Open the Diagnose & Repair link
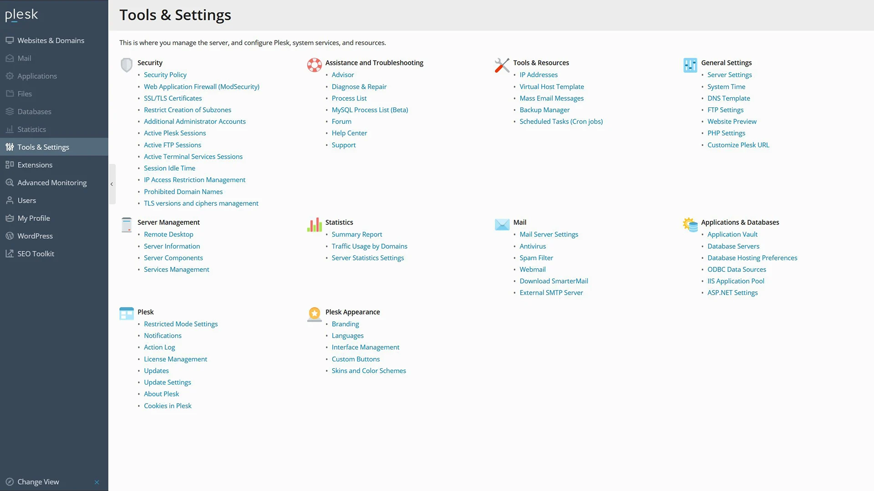The image size is (874, 491). pos(359,86)
